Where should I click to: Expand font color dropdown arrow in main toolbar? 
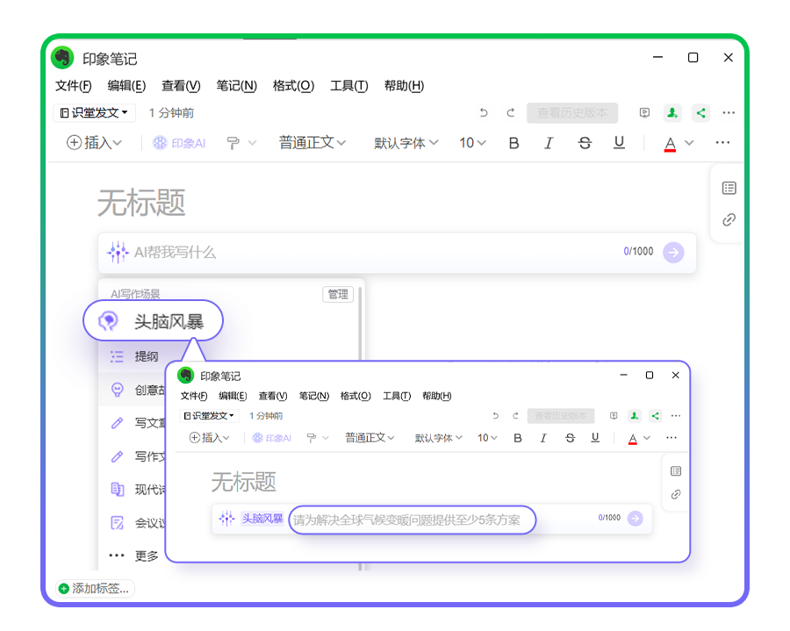tap(689, 143)
